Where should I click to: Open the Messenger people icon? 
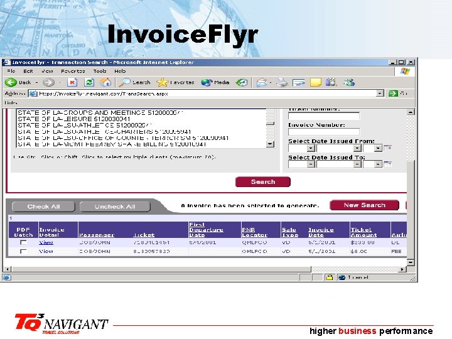point(349,83)
